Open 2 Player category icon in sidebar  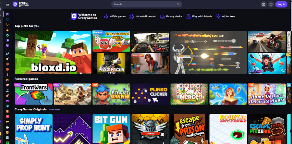pos(7,54)
